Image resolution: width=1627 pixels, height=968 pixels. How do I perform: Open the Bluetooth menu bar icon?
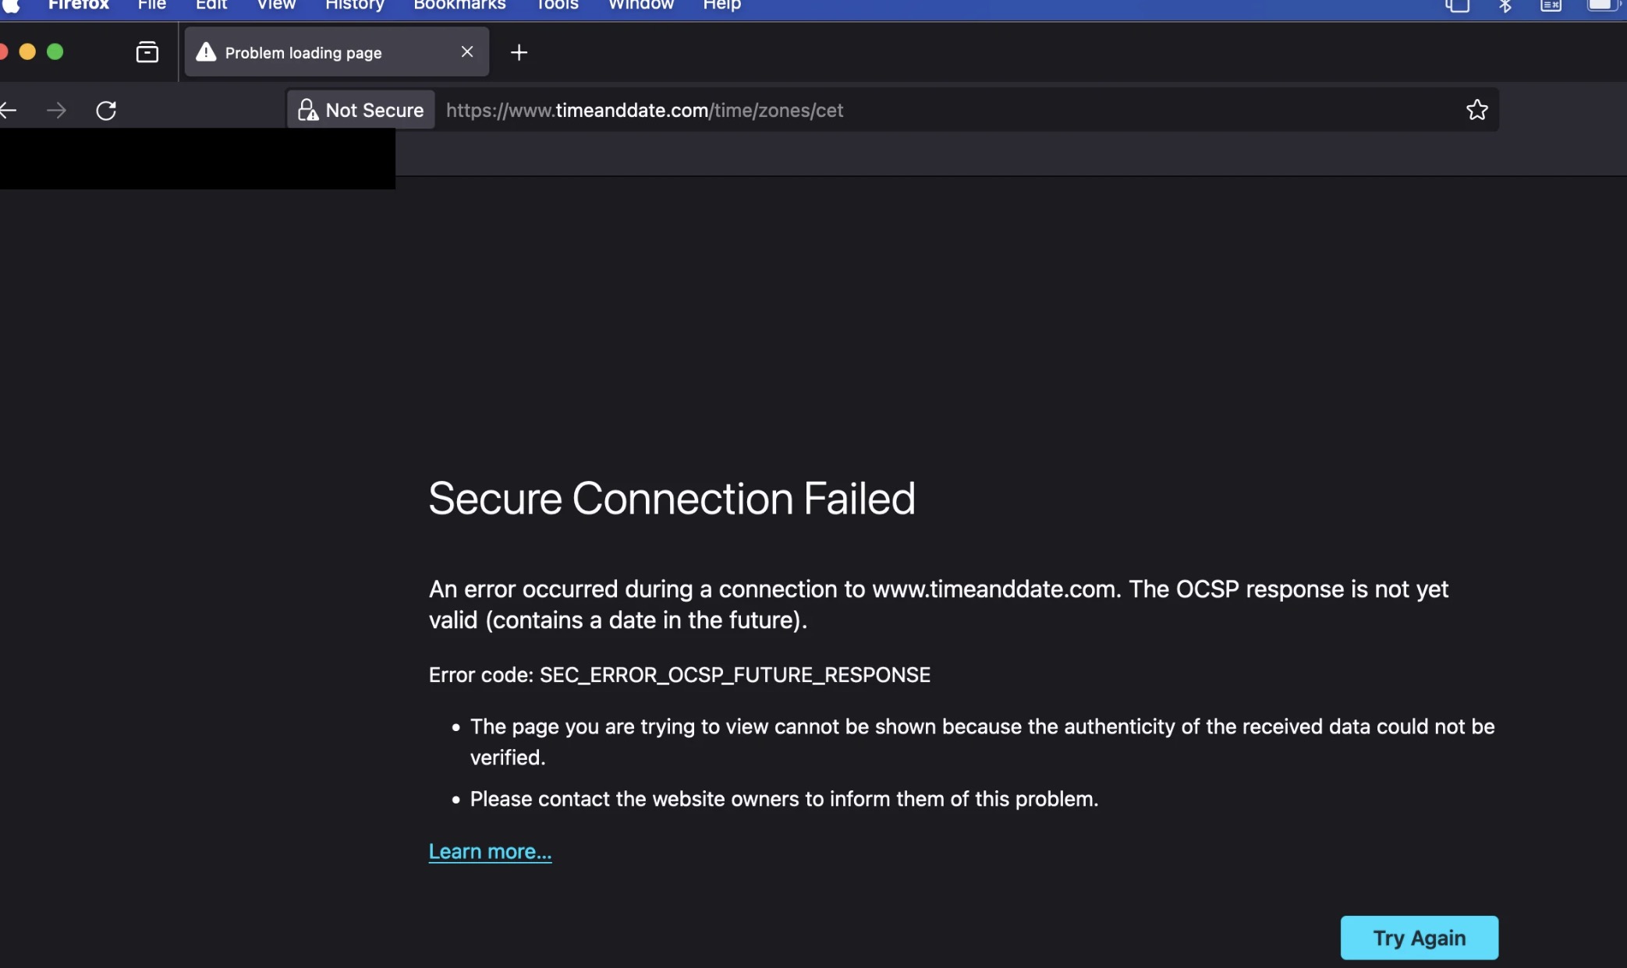(1504, 6)
